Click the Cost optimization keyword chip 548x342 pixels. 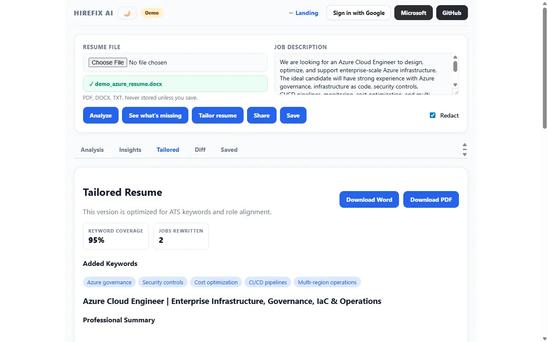pos(216,282)
